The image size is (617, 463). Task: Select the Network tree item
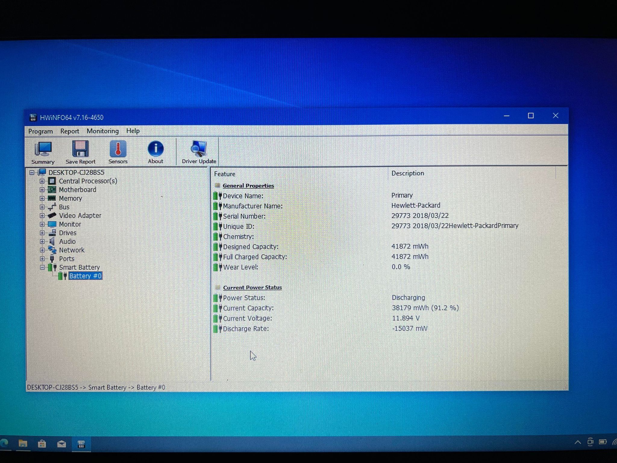coord(72,250)
